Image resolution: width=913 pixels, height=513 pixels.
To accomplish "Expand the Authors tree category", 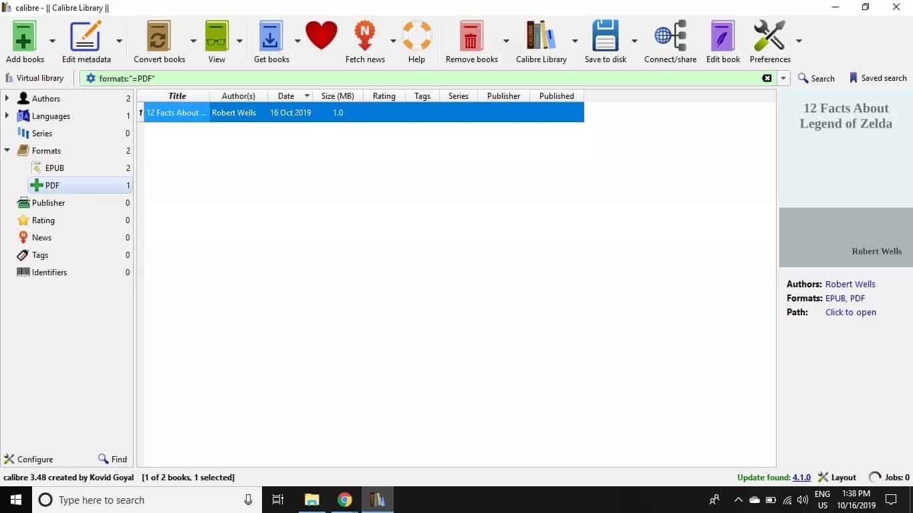I will [x=7, y=98].
